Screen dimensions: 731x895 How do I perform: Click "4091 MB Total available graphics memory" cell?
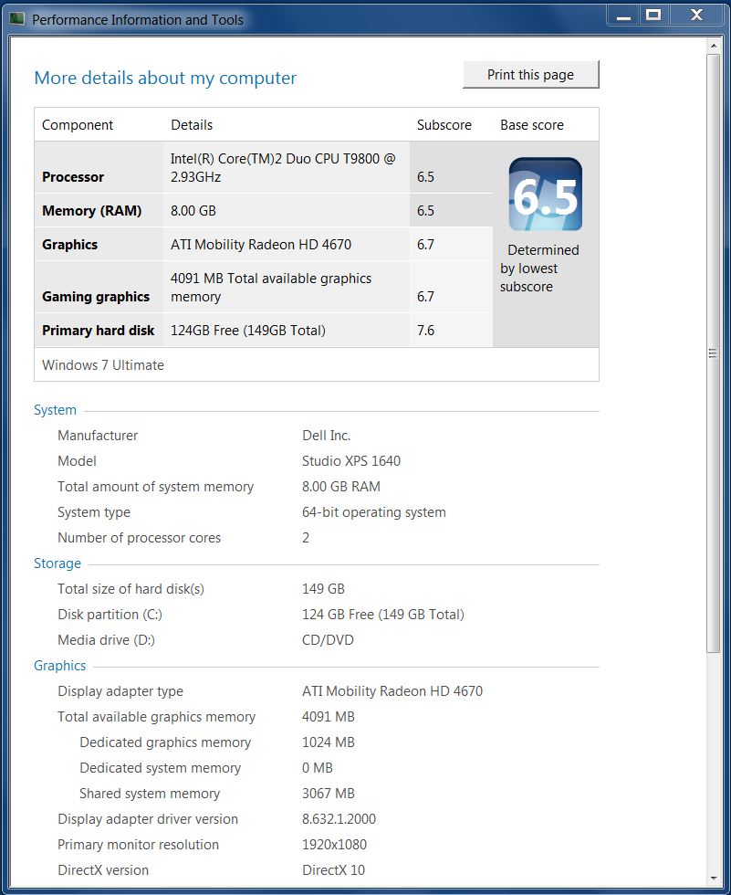pyautogui.click(x=271, y=287)
